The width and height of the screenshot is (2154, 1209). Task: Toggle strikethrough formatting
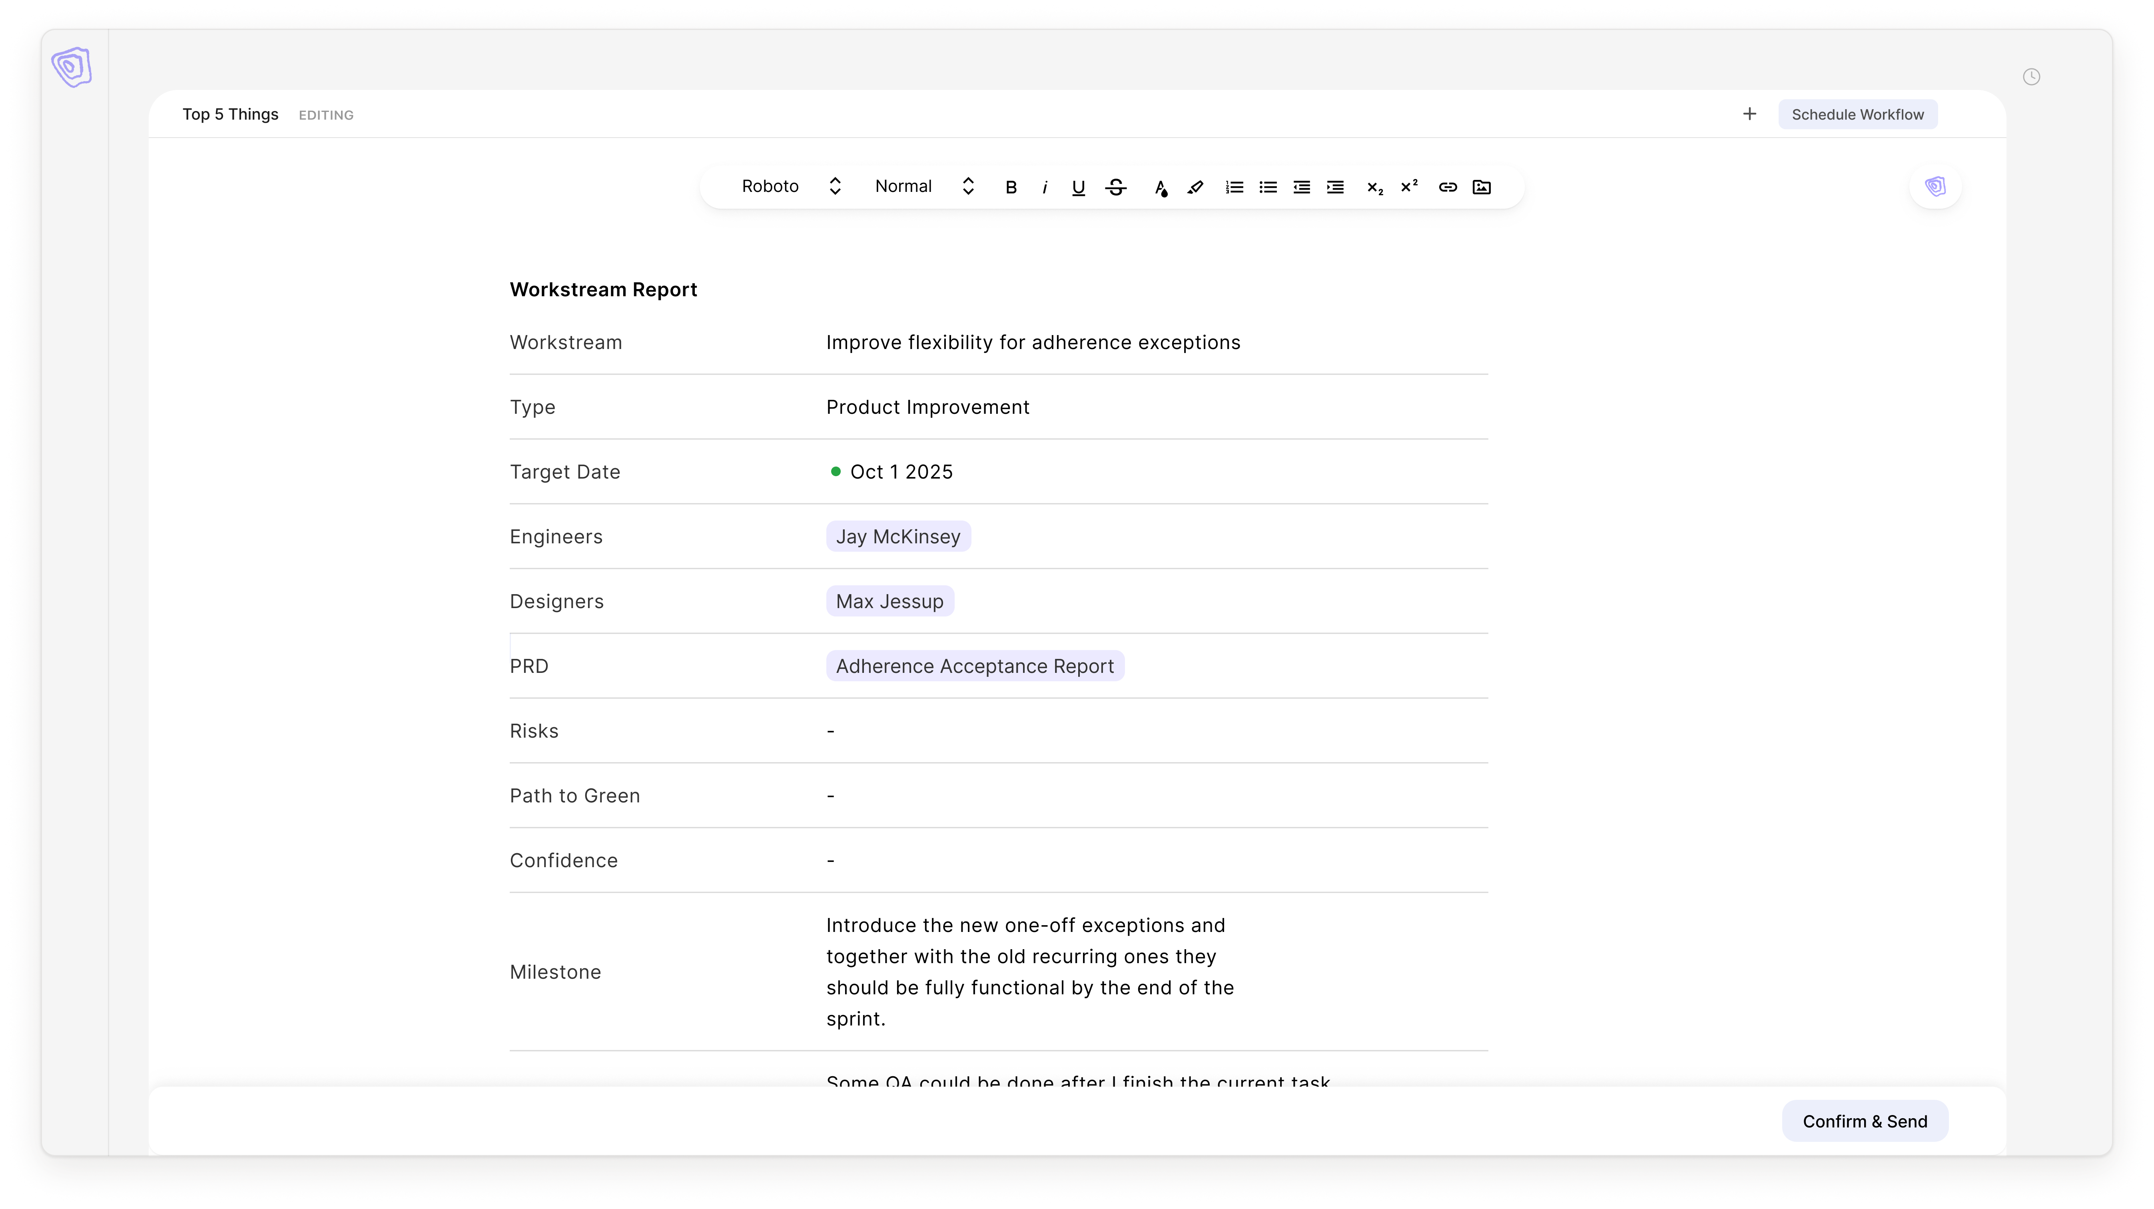1115,187
